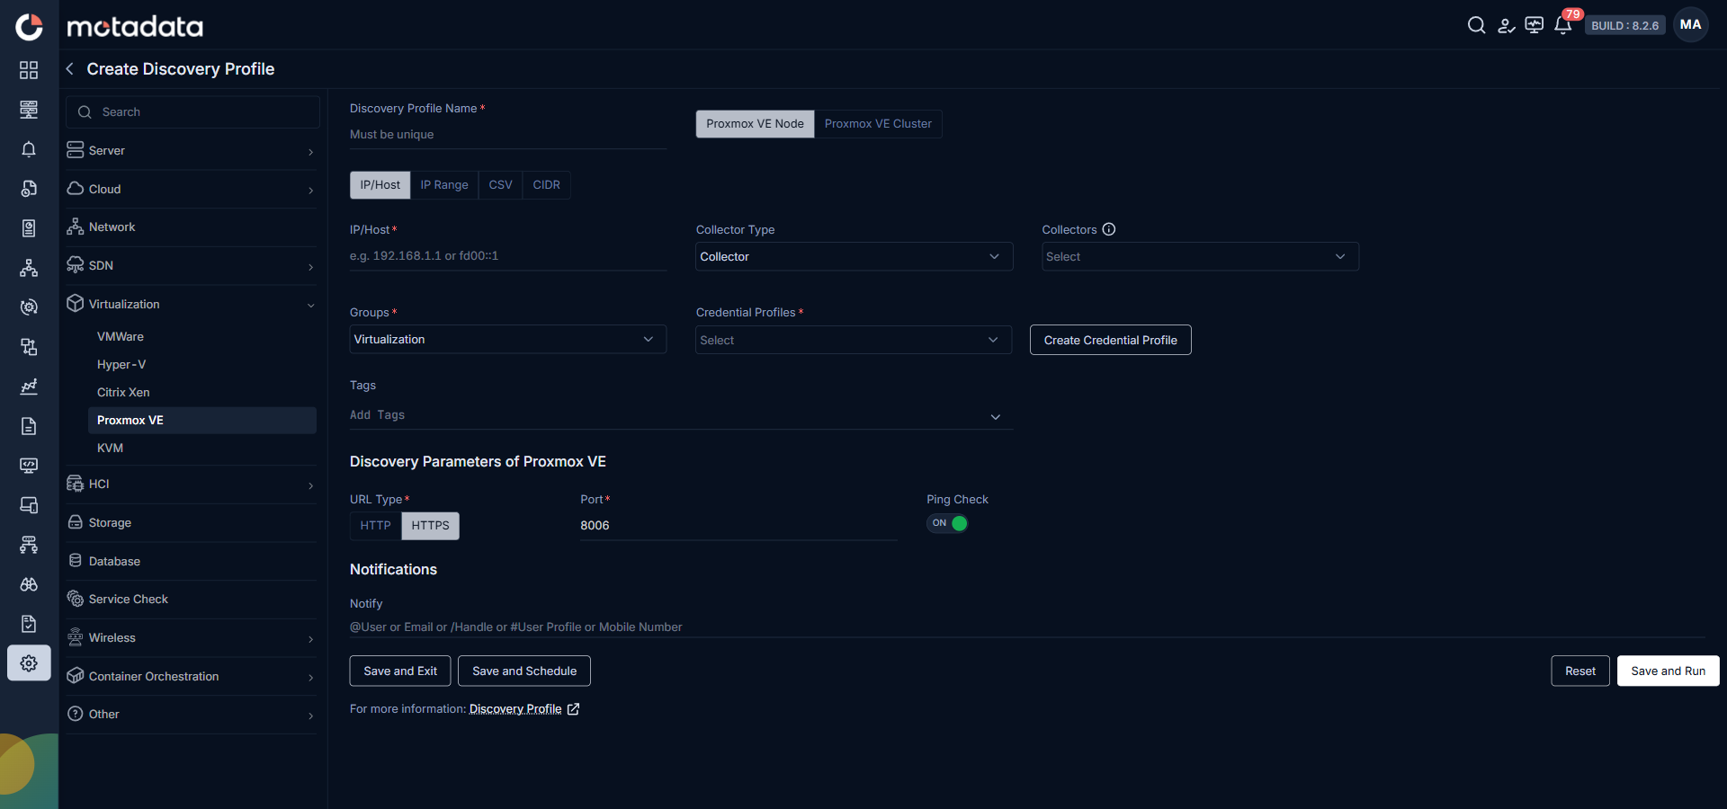
Task: Click Save and Run button
Action: pyautogui.click(x=1669, y=671)
